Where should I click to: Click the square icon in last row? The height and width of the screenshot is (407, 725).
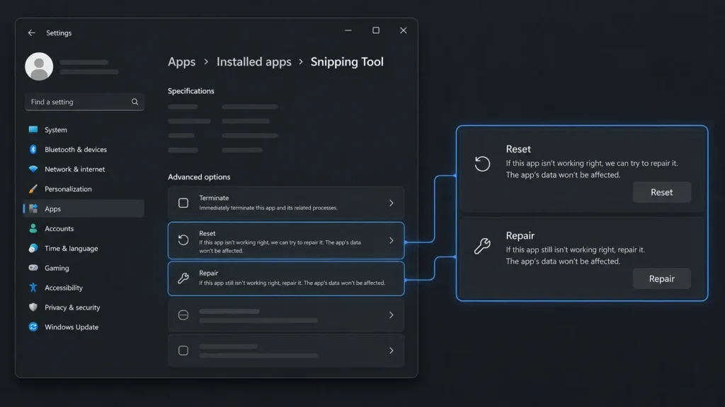click(183, 350)
